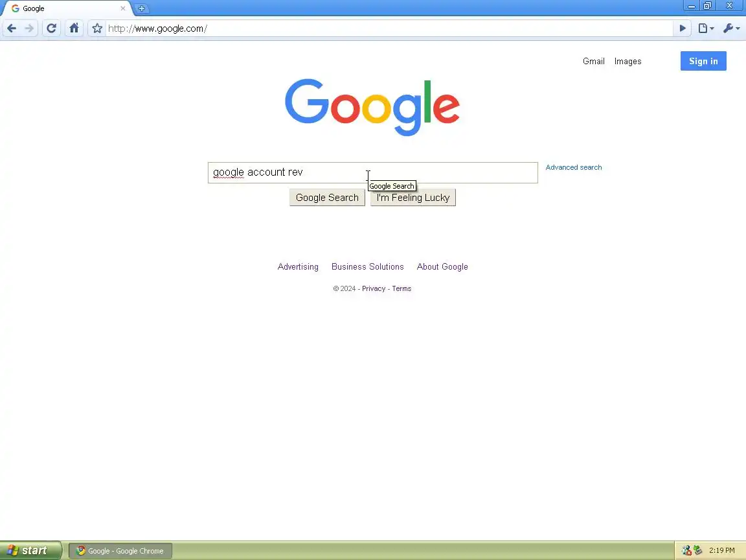This screenshot has height=560, width=746.
Task: Open Advanced search link
Action: coord(573,167)
